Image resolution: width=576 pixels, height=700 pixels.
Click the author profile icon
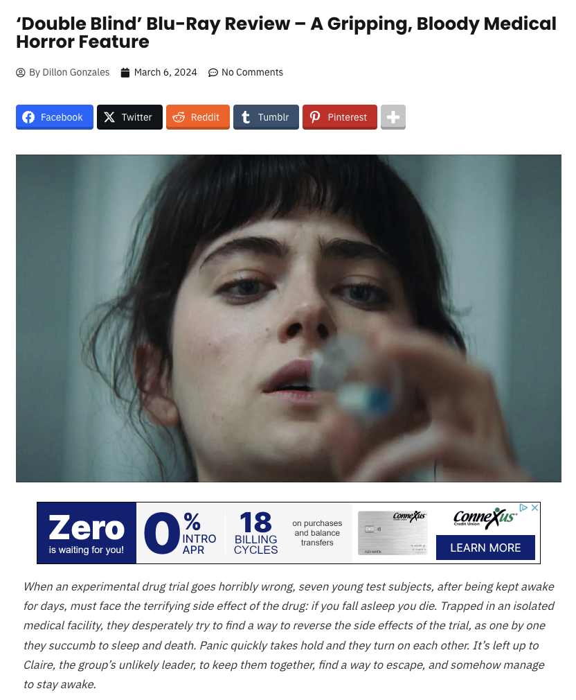point(21,72)
